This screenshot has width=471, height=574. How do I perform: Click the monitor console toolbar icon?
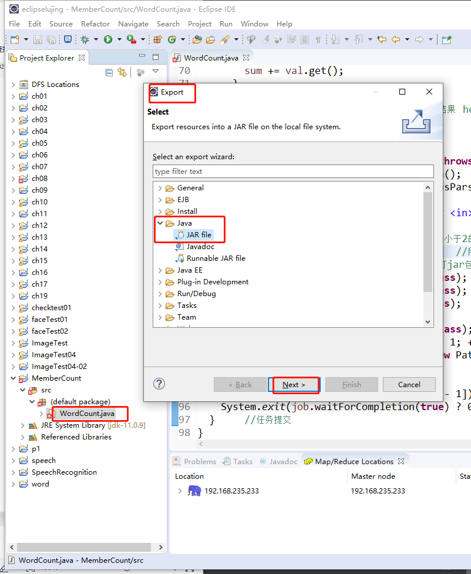[68, 39]
